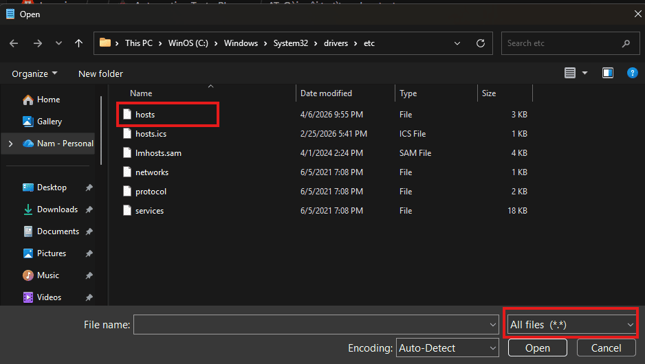This screenshot has width=645, height=364.
Task: Open the All files type dropdown
Action: click(x=571, y=325)
